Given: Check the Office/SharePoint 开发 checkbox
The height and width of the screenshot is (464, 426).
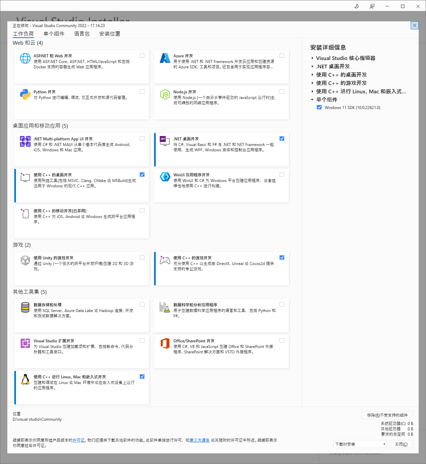Looking at the screenshot, I should click(282, 341).
